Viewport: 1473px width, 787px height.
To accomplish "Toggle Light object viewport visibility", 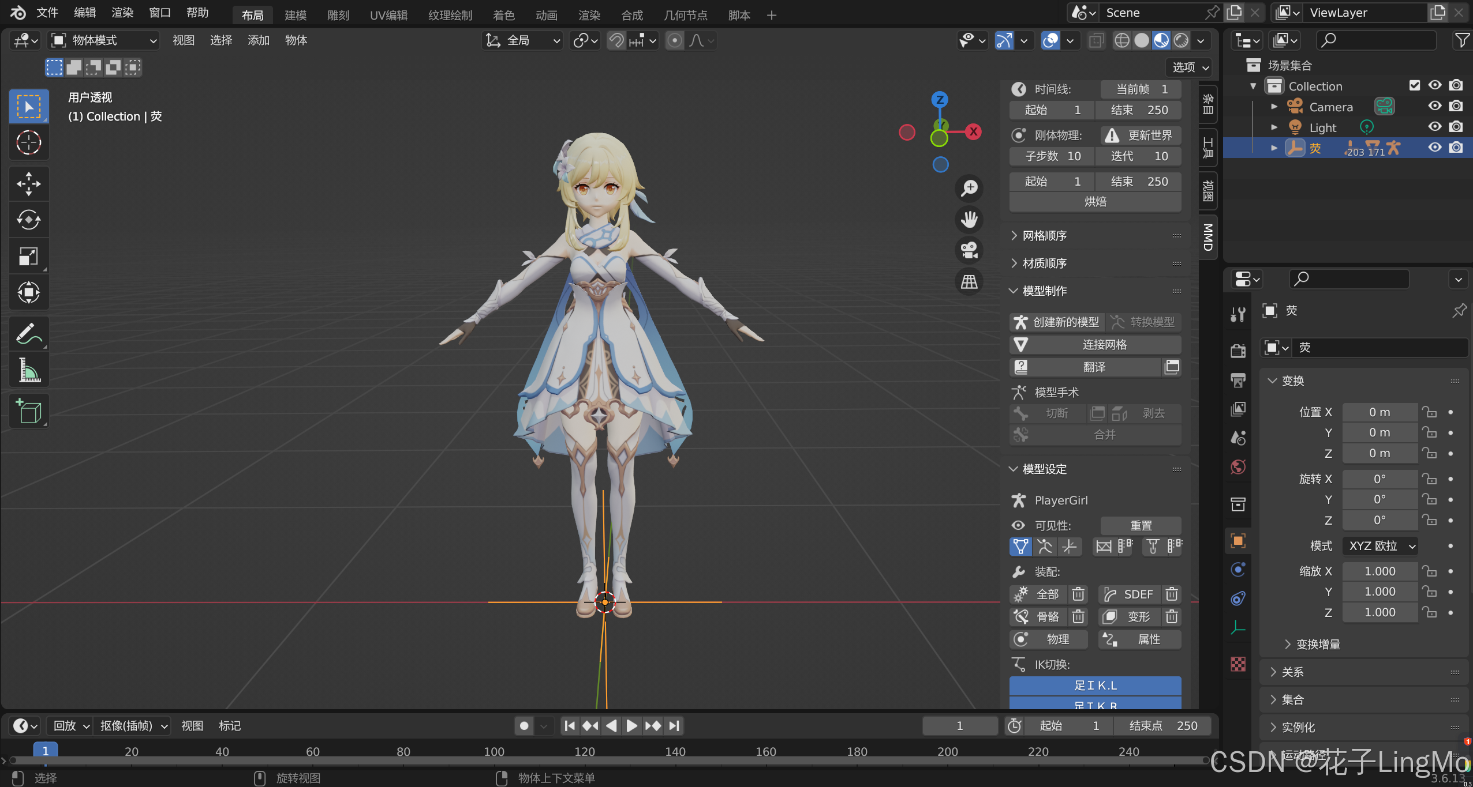I will click(1435, 127).
